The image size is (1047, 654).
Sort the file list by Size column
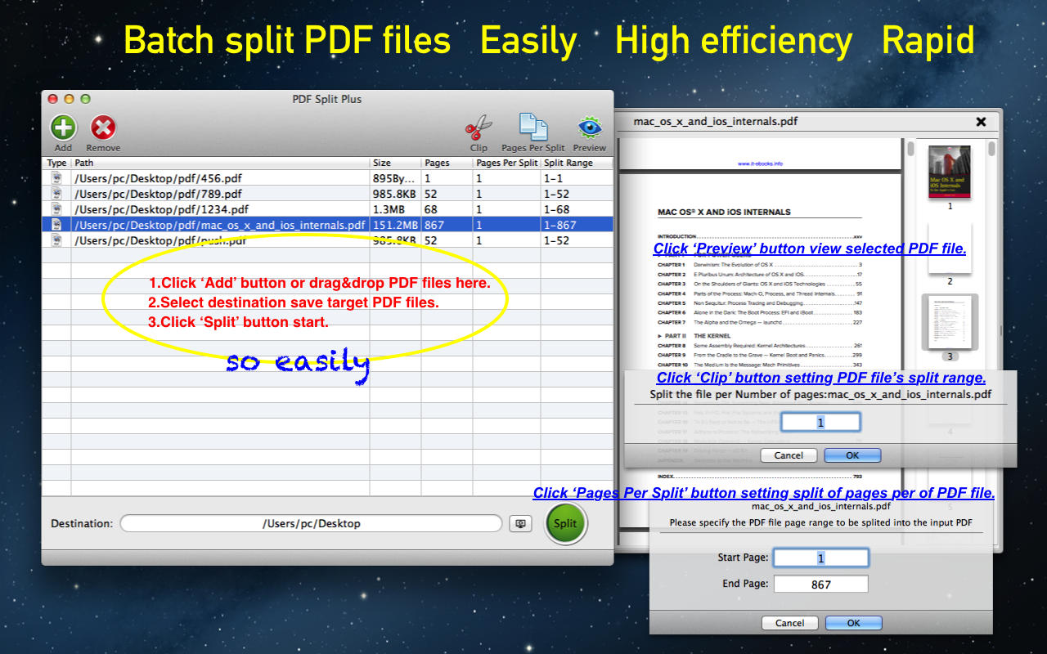(x=395, y=163)
